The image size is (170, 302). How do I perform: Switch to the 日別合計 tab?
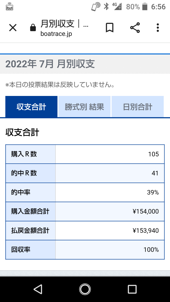(138, 107)
